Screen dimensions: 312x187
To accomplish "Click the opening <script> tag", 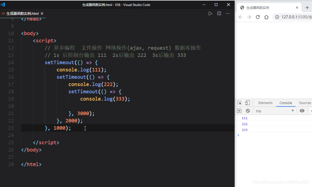I will 45,41.
